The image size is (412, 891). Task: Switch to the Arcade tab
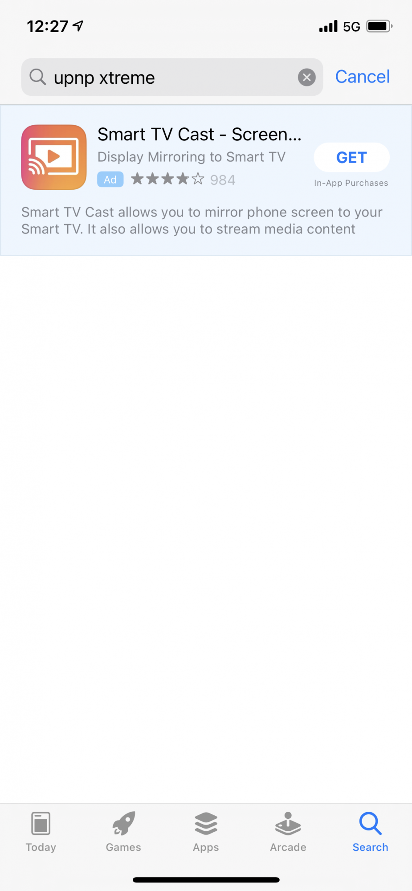tap(288, 832)
